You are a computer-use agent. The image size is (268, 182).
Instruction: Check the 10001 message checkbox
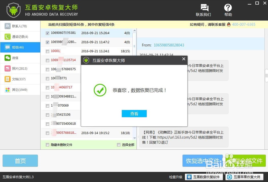(47, 51)
